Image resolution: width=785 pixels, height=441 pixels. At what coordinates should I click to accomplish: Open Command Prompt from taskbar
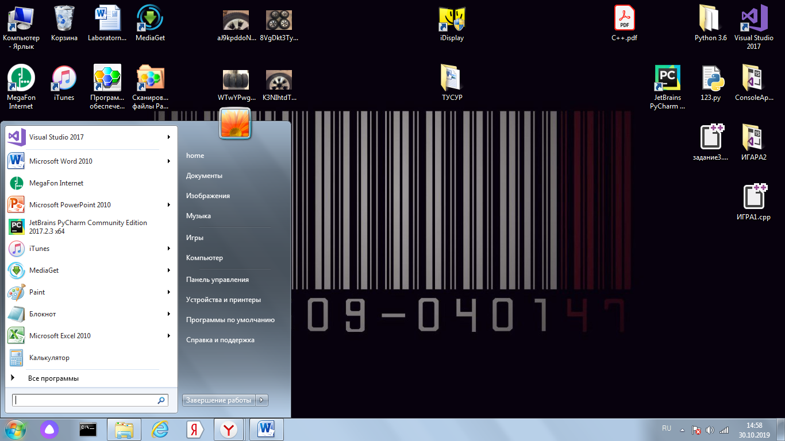pyautogui.click(x=87, y=429)
